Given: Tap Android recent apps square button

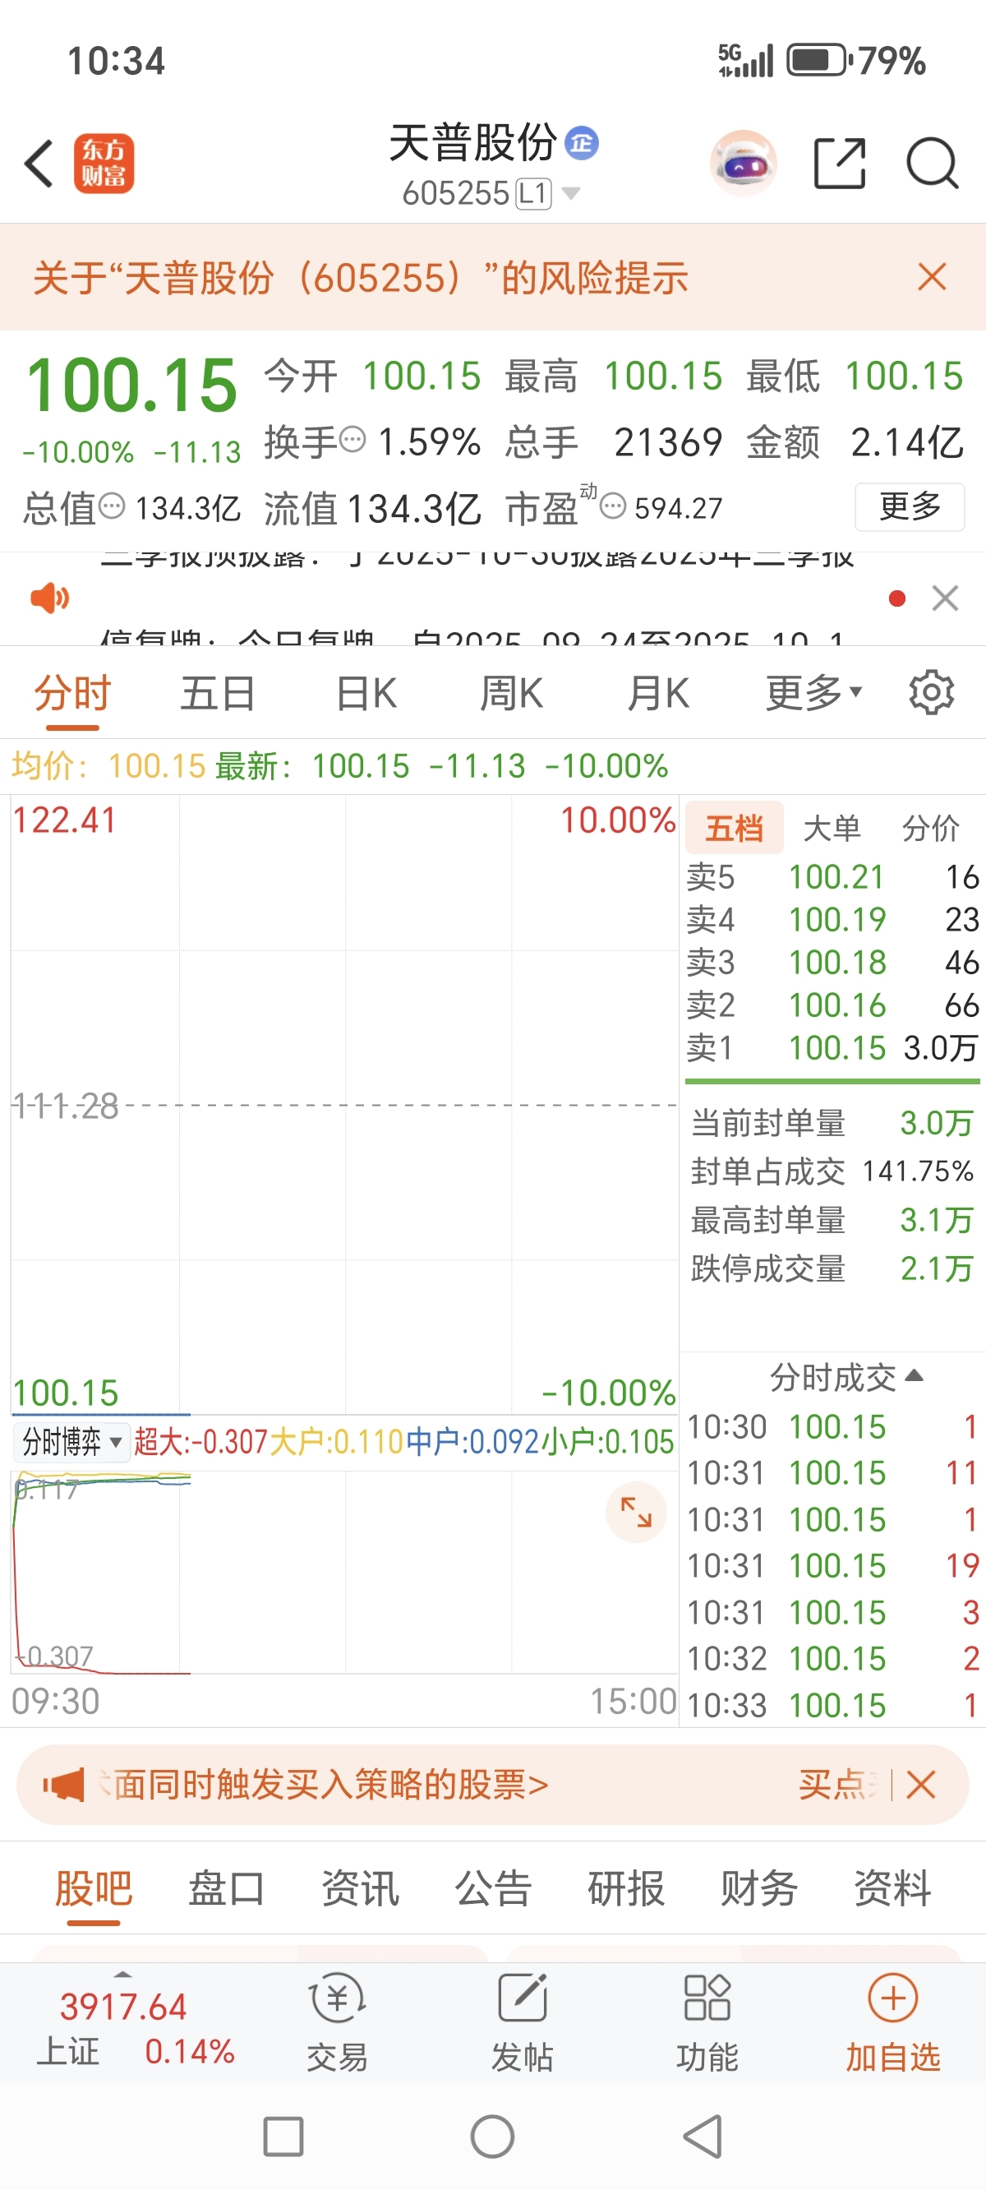Looking at the screenshot, I should [x=283, y=2137].
